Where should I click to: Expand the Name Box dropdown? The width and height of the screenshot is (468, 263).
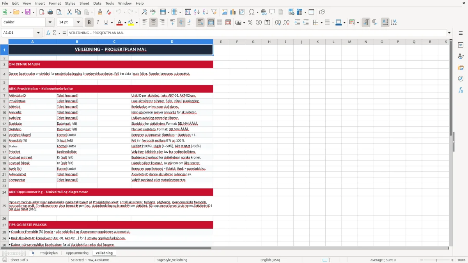coord(38,33)
